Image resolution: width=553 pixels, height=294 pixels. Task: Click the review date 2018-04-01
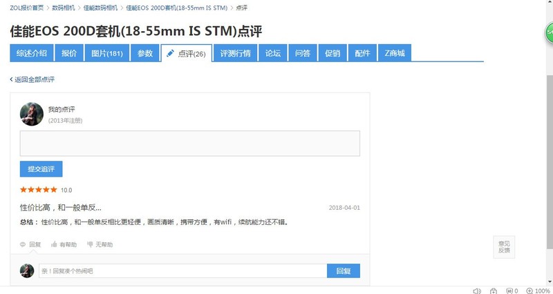click(344, 208)
